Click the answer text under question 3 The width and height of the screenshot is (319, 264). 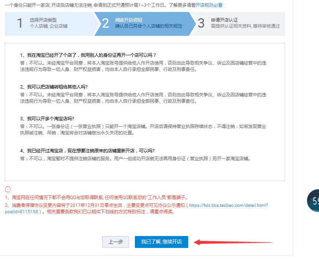click(143, 130)
